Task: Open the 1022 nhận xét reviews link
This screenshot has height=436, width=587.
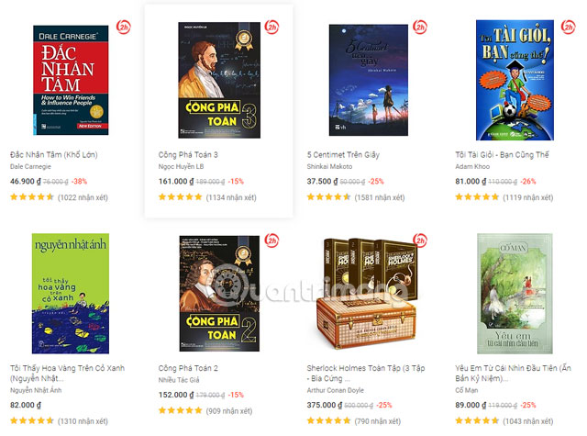Action: click(x=83, y=197)
